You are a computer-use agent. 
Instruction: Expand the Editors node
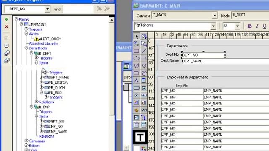(x=26, y=146)
